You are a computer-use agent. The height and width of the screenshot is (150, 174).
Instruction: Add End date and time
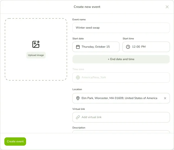coord(121,59)
